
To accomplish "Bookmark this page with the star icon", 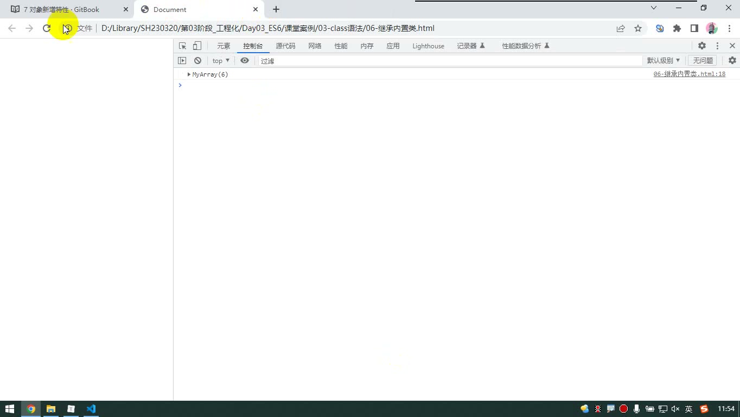I will click(638, 28).
